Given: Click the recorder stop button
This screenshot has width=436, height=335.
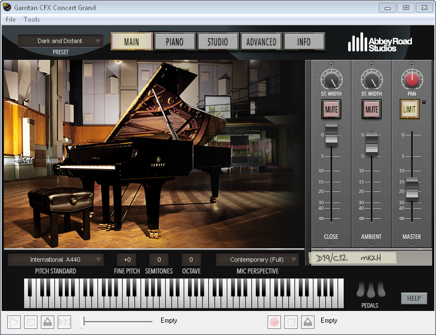Looking at the screenshot, I should (291, 322).
